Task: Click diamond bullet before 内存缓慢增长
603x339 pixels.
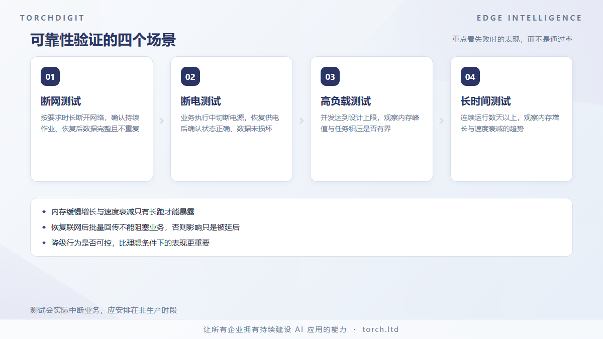Action: 44,212
